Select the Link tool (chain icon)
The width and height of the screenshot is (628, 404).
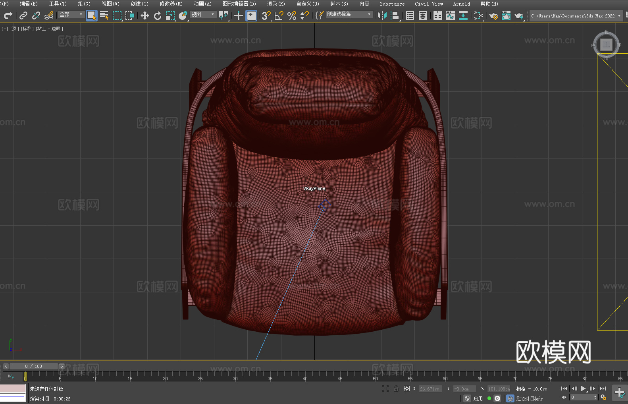tap(23, 15)
